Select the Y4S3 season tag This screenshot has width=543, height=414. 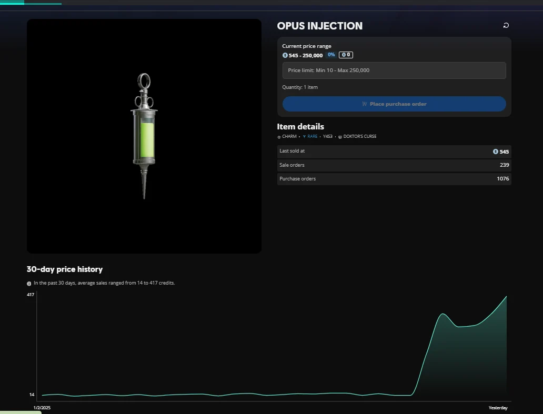point(328,136)
